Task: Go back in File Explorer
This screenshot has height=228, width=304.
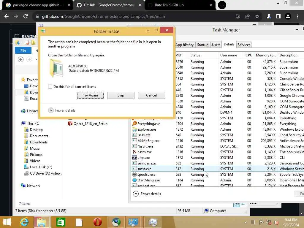Action: [20, 59]
